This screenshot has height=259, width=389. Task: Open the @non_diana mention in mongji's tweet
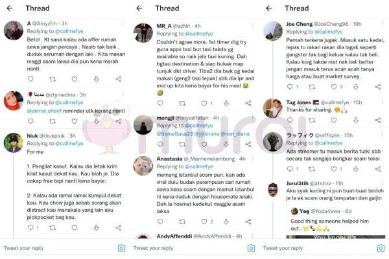point(235,134)
